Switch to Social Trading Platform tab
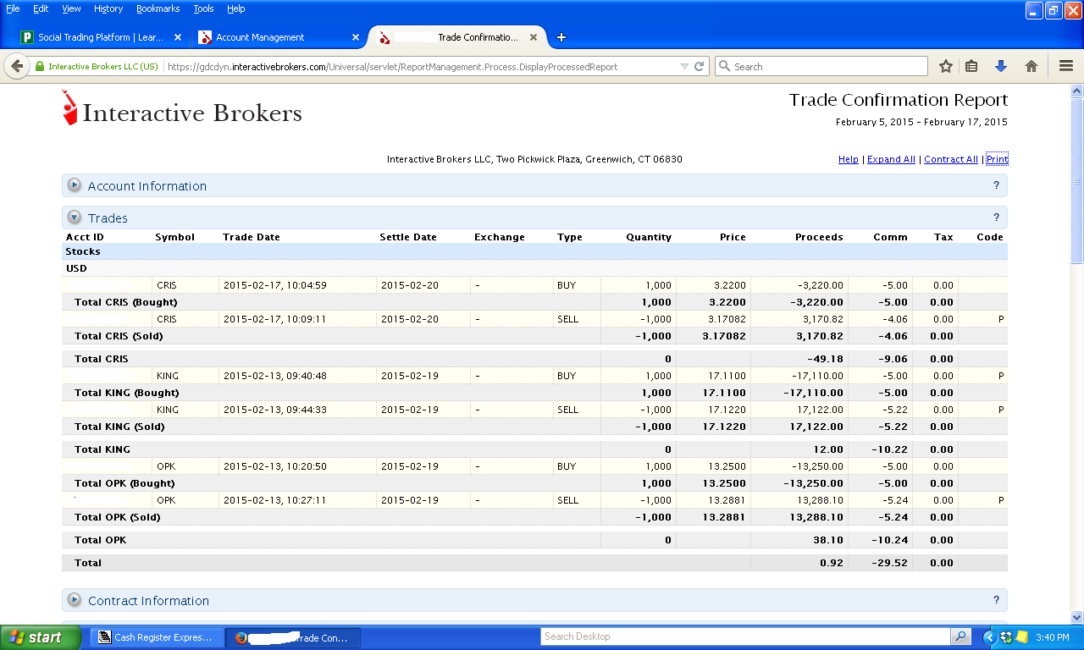1084x650 pixels. (x=102, y=37)
